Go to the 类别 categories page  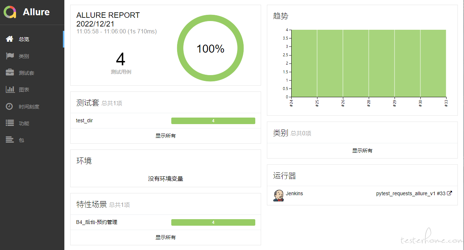tap(32, 56)
